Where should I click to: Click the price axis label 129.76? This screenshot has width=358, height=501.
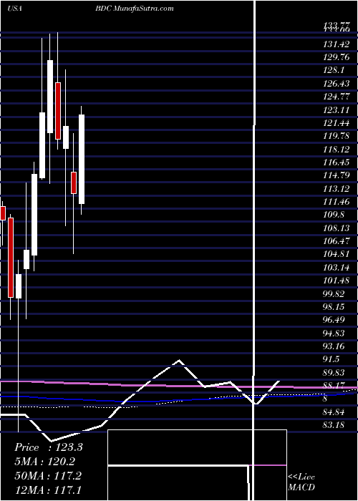click(x=336, y=57)
